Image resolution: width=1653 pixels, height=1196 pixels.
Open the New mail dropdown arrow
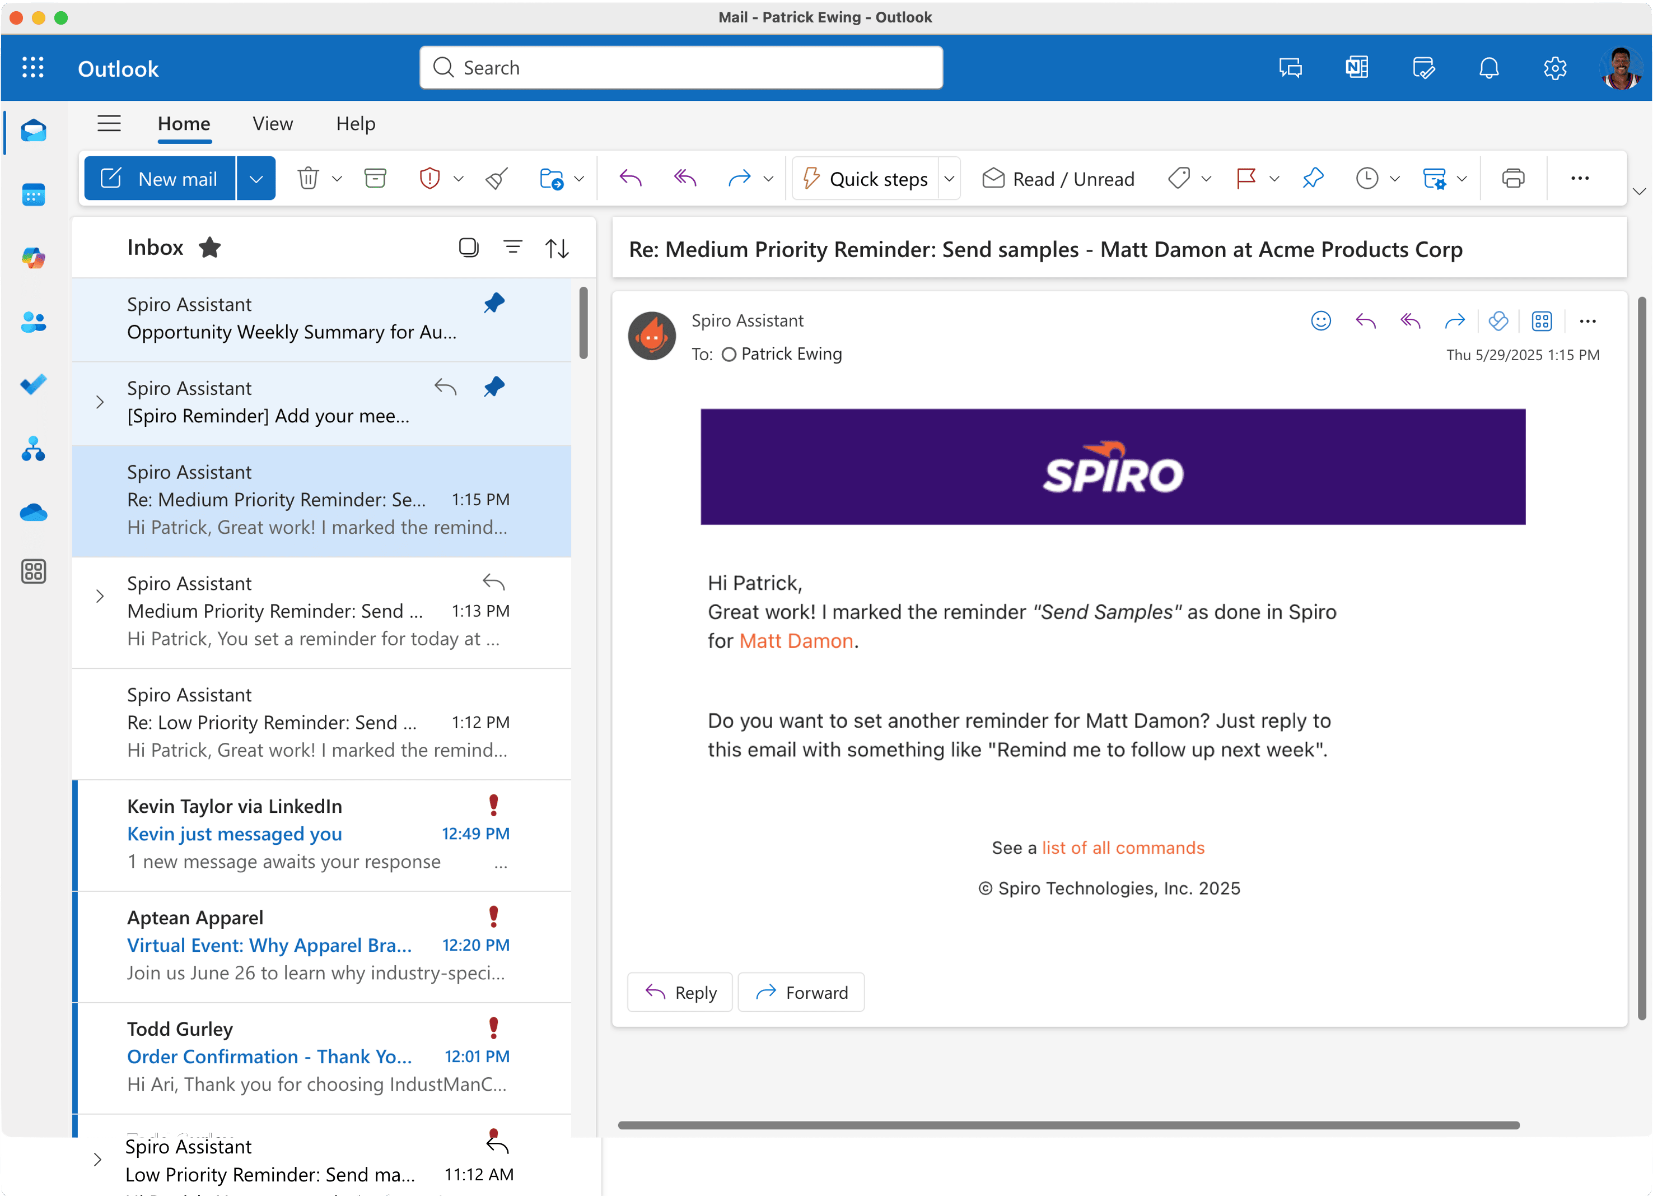(256, 179)
